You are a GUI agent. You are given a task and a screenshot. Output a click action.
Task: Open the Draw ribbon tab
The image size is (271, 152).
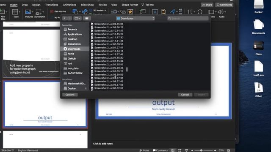(25, 5)
